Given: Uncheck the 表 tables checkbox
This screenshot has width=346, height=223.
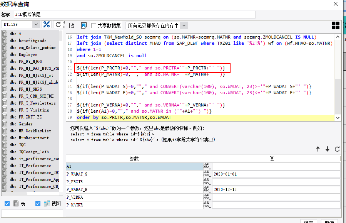Looking at the screenshot, I should click(x=7, y=203).
